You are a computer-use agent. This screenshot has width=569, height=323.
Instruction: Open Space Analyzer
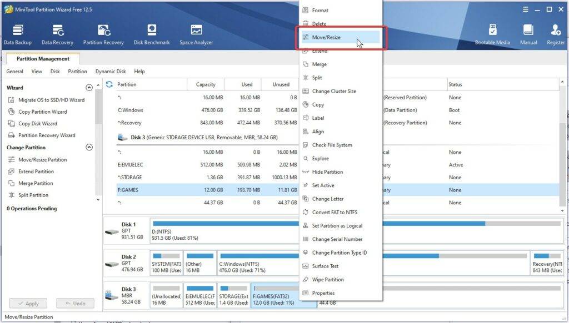196,35
